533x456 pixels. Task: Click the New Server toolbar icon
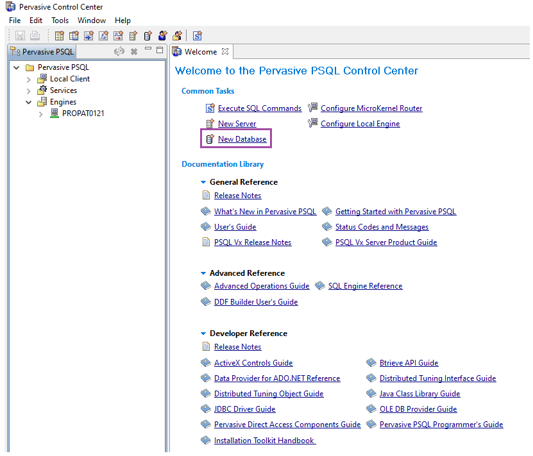click(x=133, y=36)
